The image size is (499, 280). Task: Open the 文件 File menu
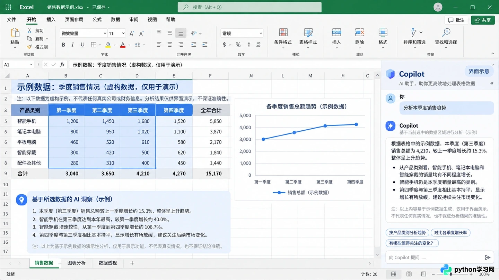pyautogui.click(x=11, y=20)
